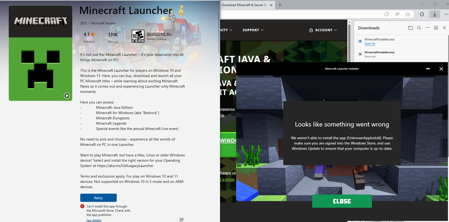Toggle the Downloads toolbar button
The width and height of the screenshot is (449, 222).
(434, 14)
